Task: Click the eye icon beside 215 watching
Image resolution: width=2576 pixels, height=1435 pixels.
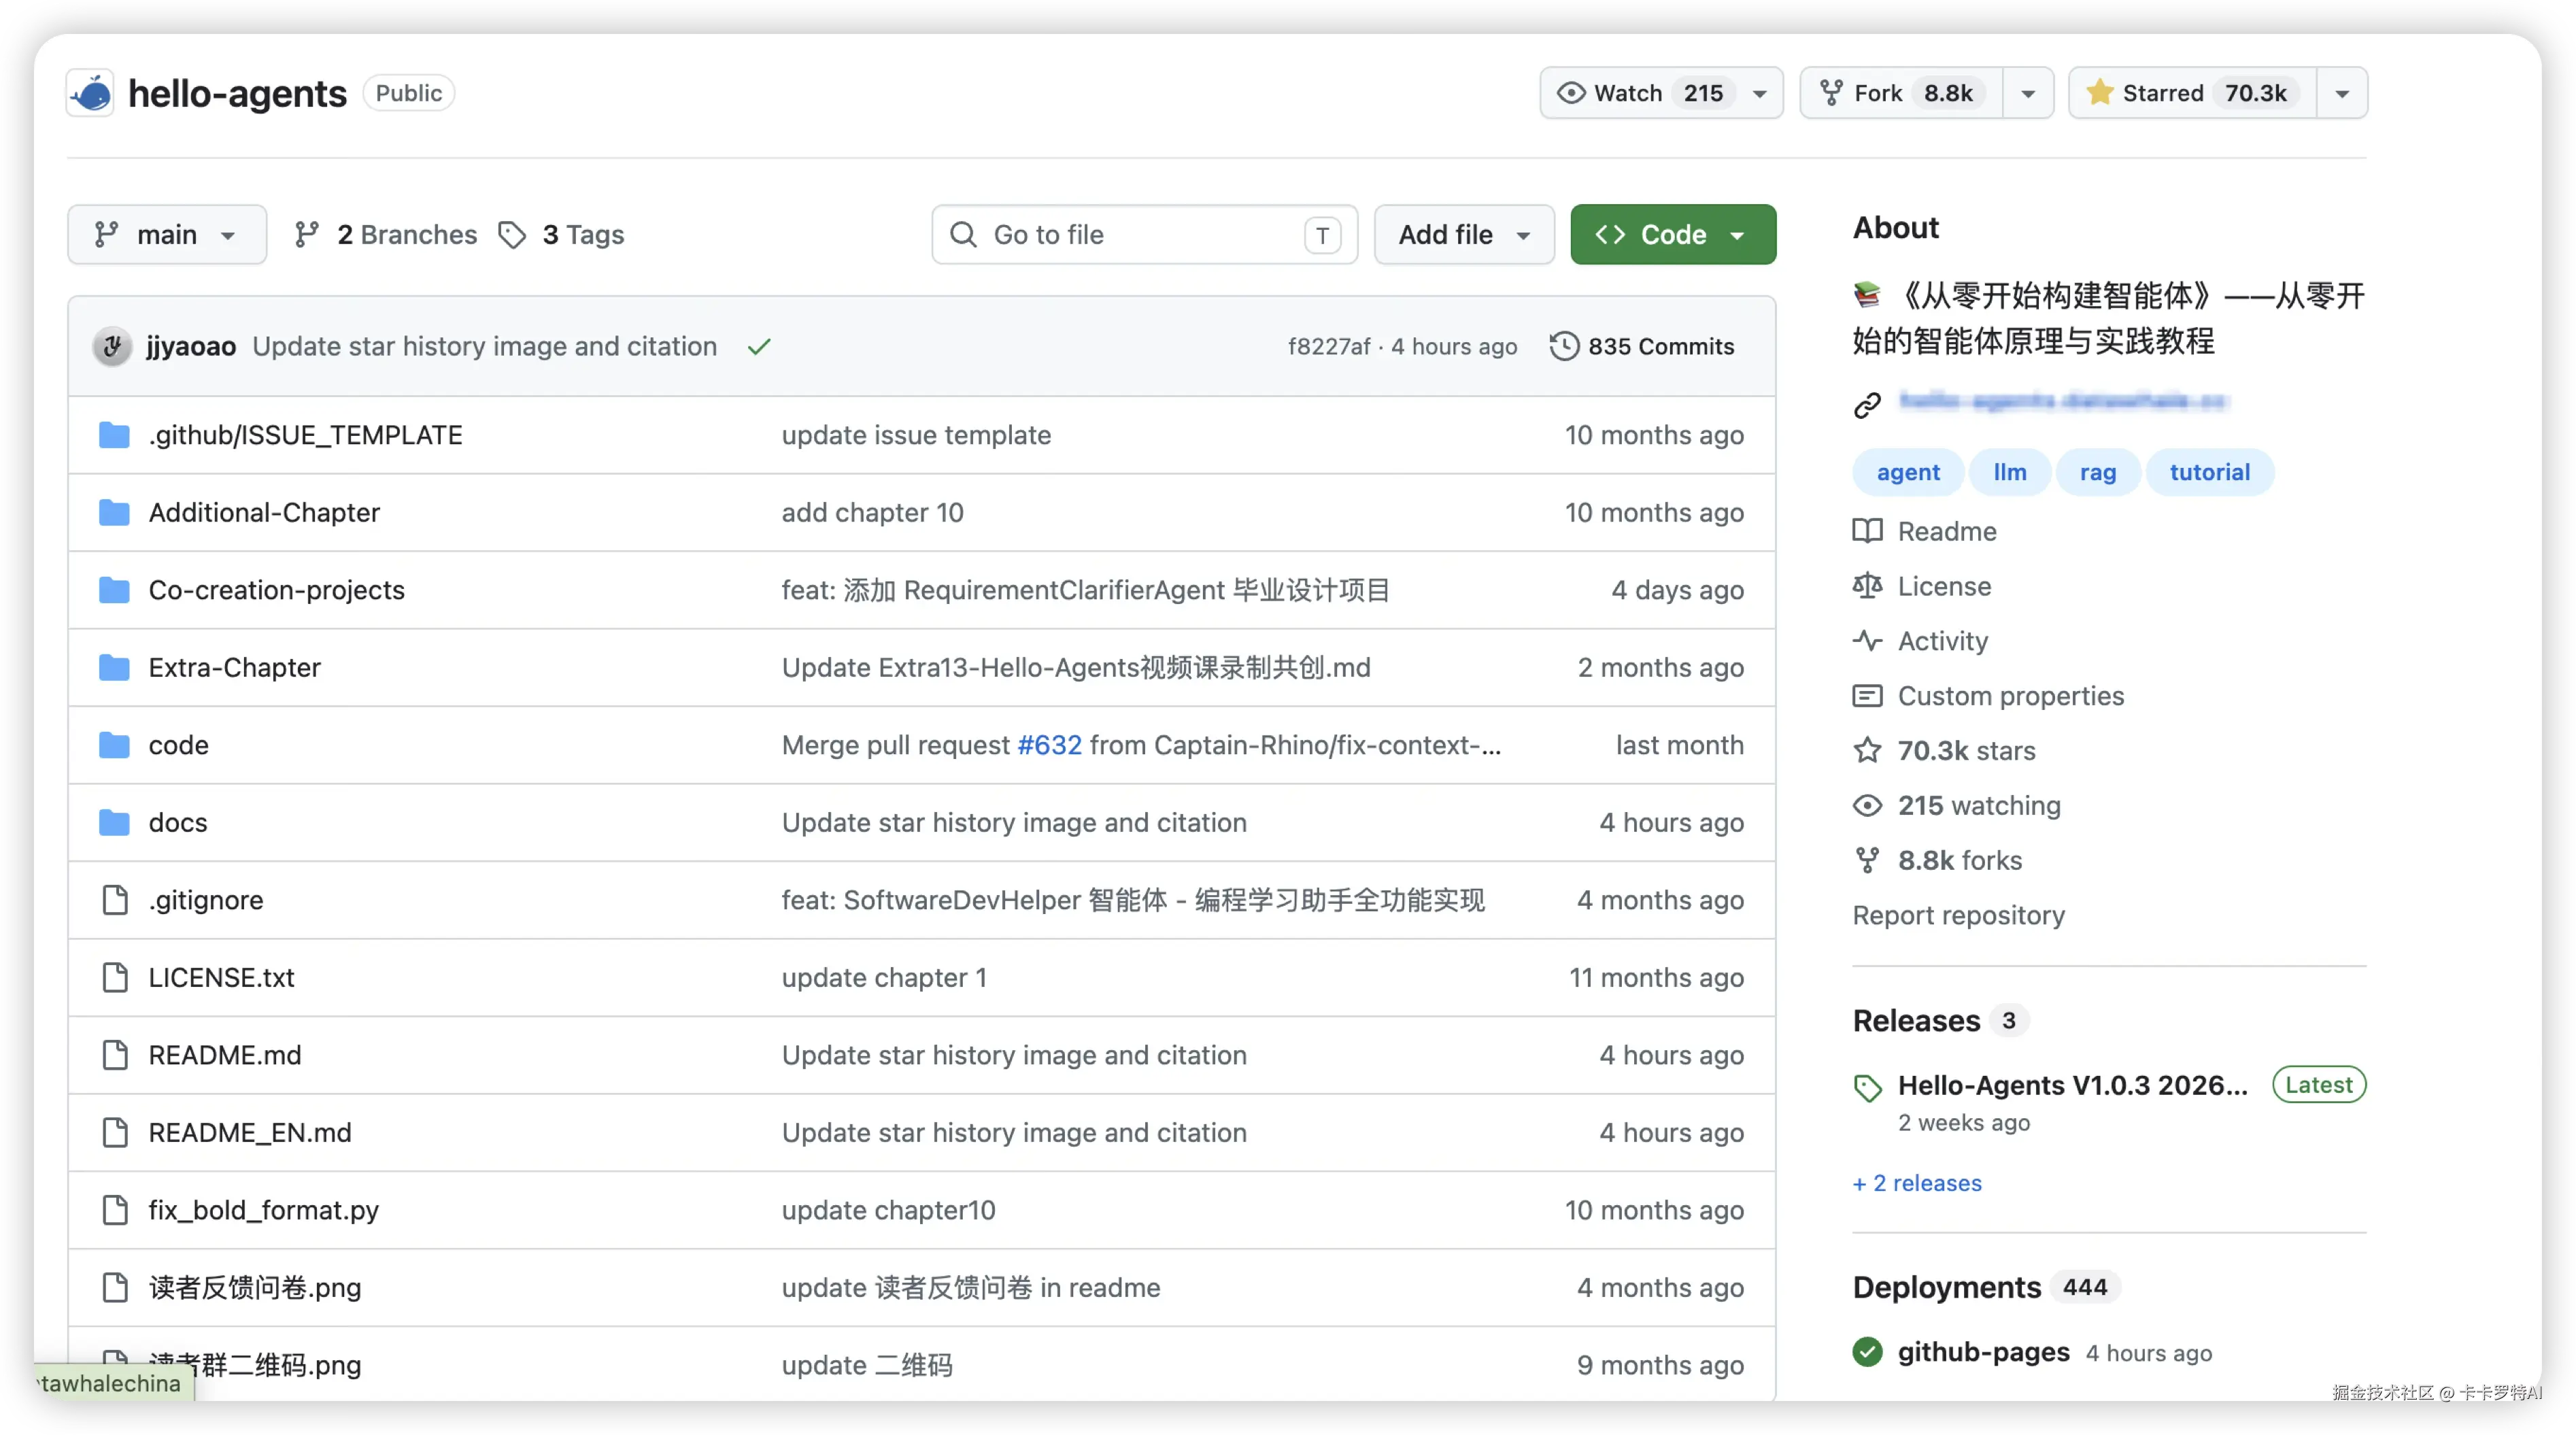Action: pyautogui.click(x=1867, y=806)
